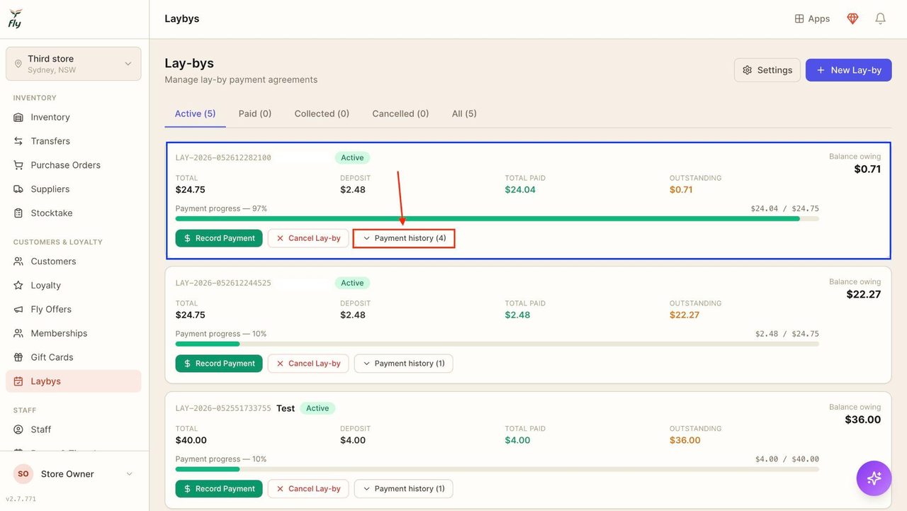Click the Fly Offers megaphone icon
The width and height of the screenshot is (907, 511).
[x=18, y=310]
